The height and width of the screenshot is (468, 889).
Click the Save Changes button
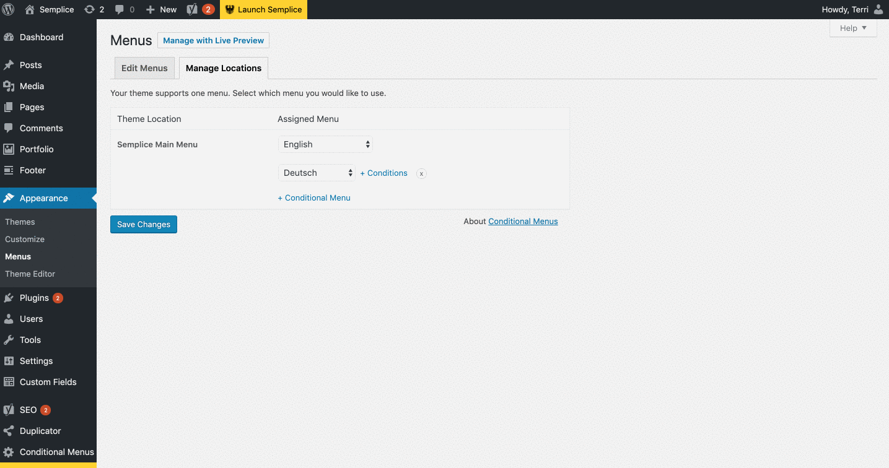143,224
